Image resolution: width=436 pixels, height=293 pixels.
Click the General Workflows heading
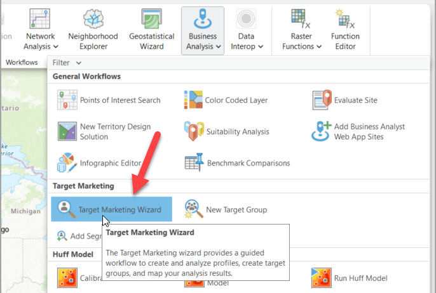pos(86,76)
